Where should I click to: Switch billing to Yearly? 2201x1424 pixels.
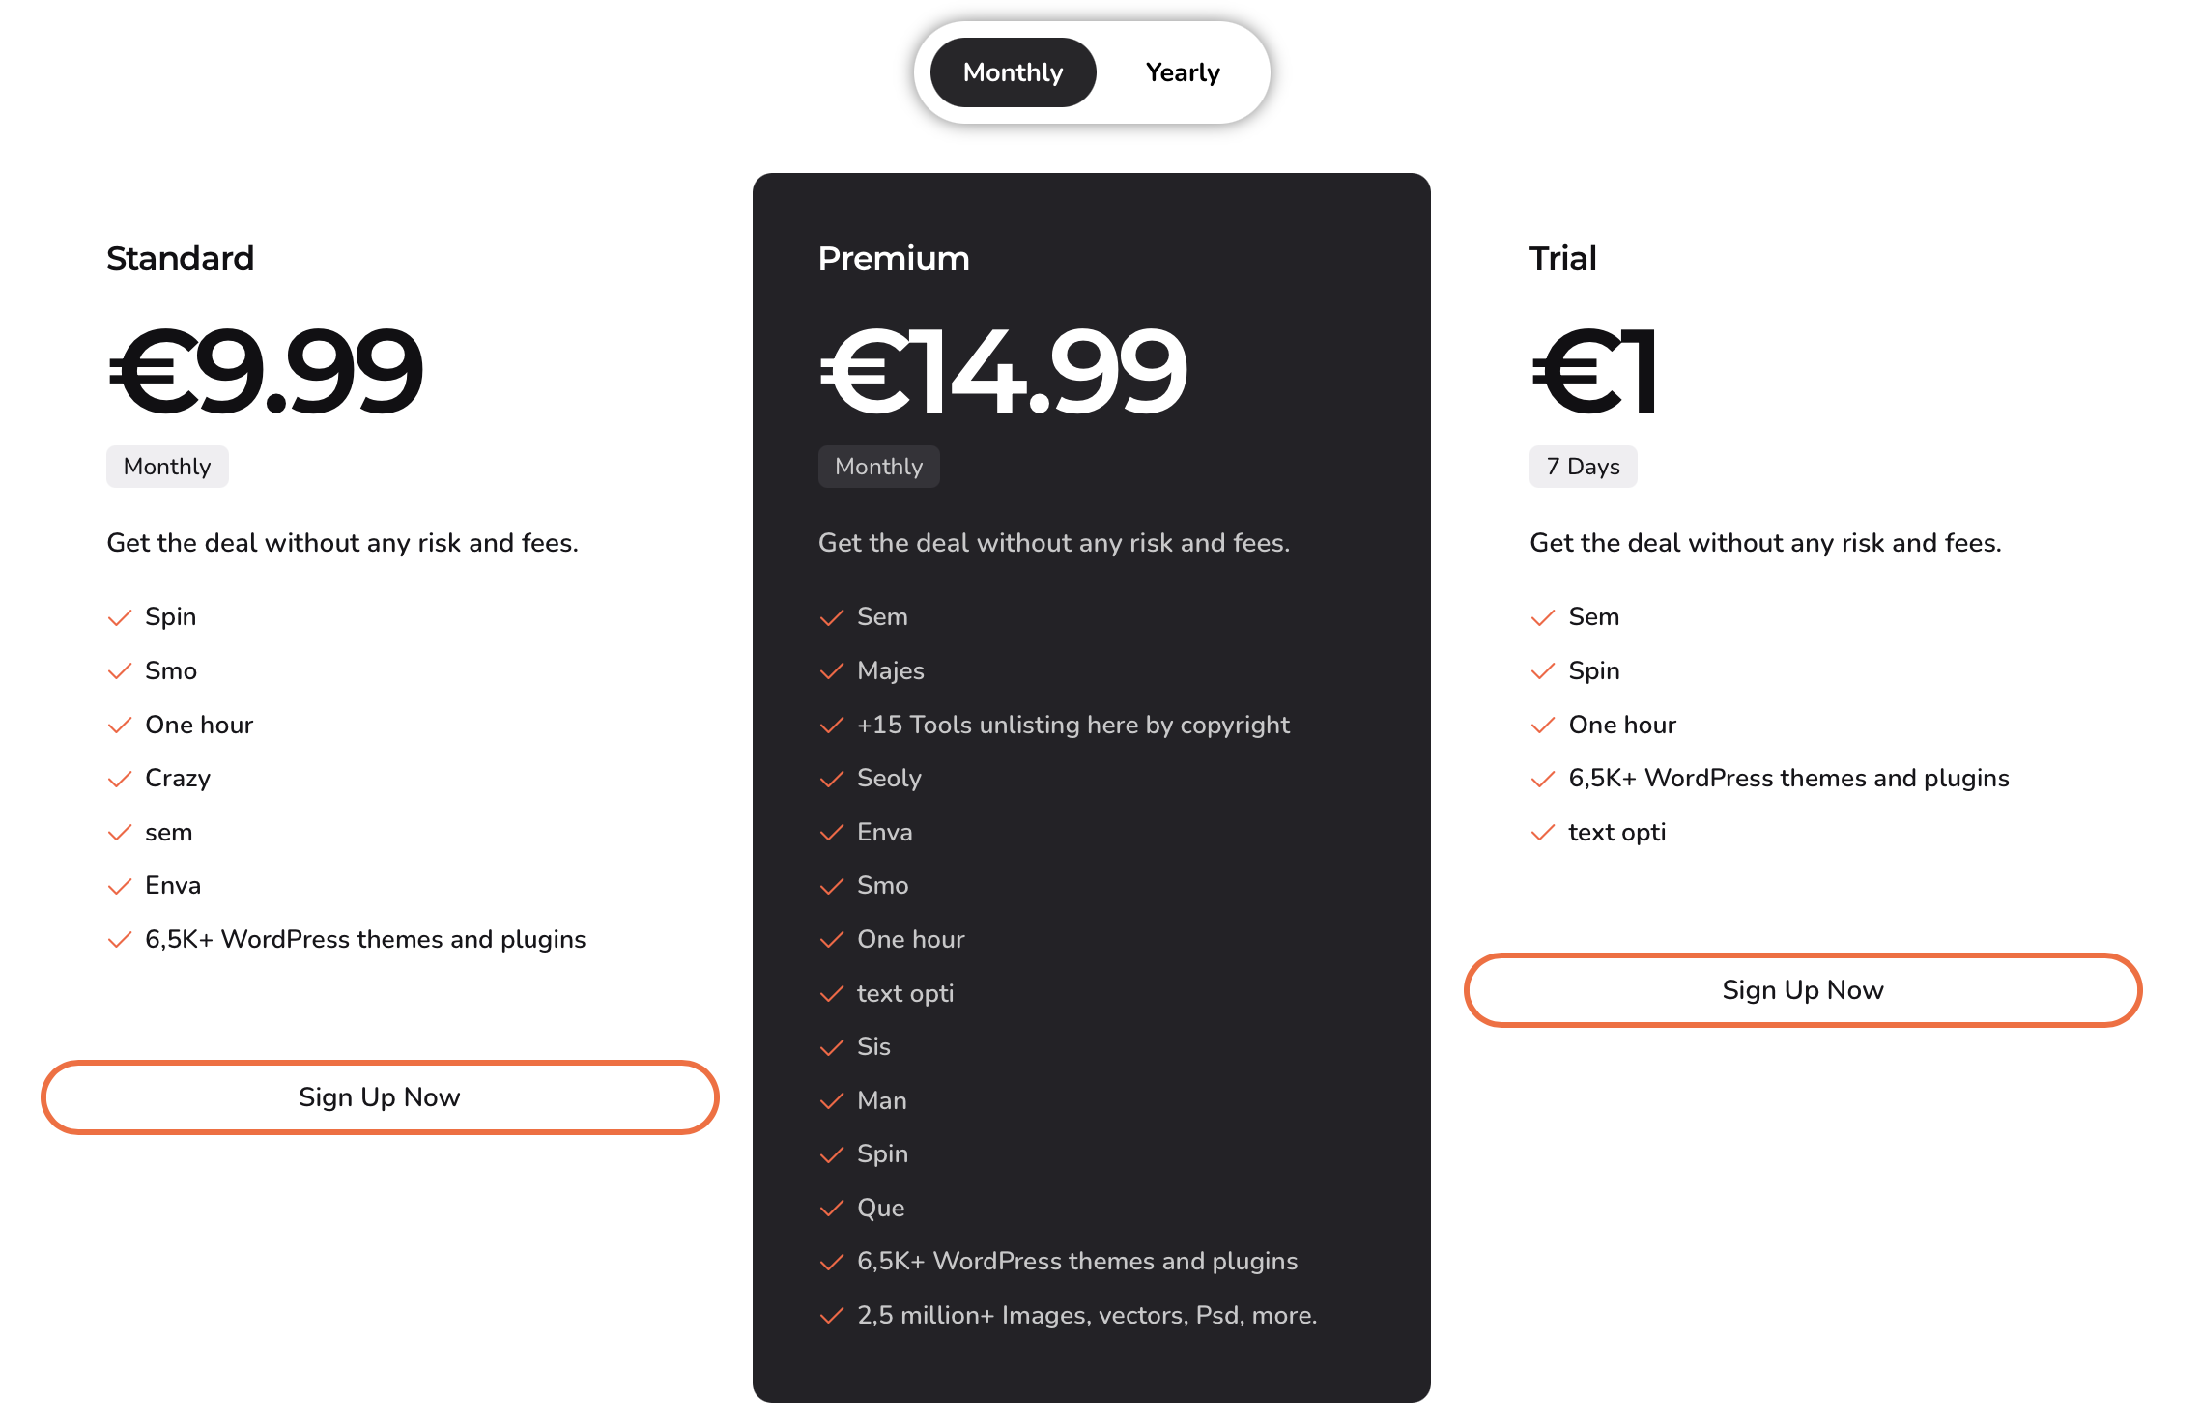coord(1182,72)
